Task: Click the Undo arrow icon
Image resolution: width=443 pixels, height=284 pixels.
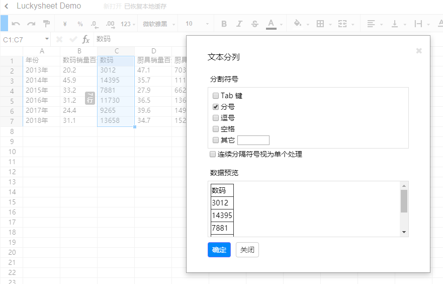Action: 16,24
